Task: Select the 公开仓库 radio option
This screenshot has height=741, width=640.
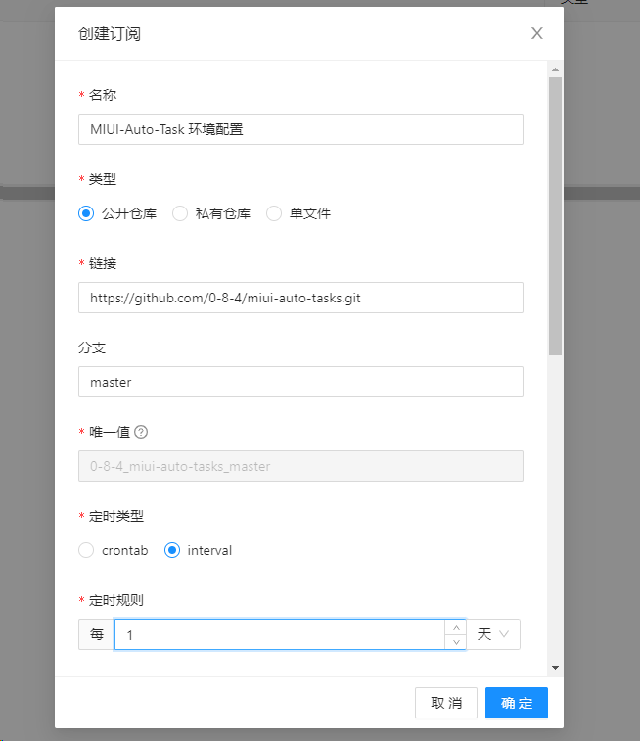Action: [x=86, y=213]
